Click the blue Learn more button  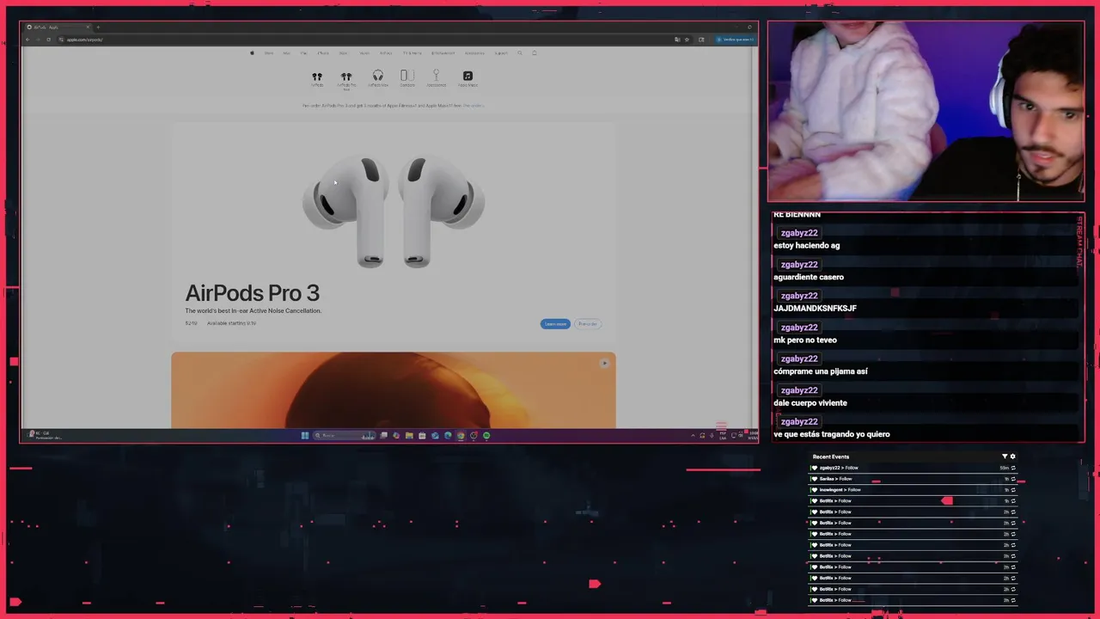555,324
